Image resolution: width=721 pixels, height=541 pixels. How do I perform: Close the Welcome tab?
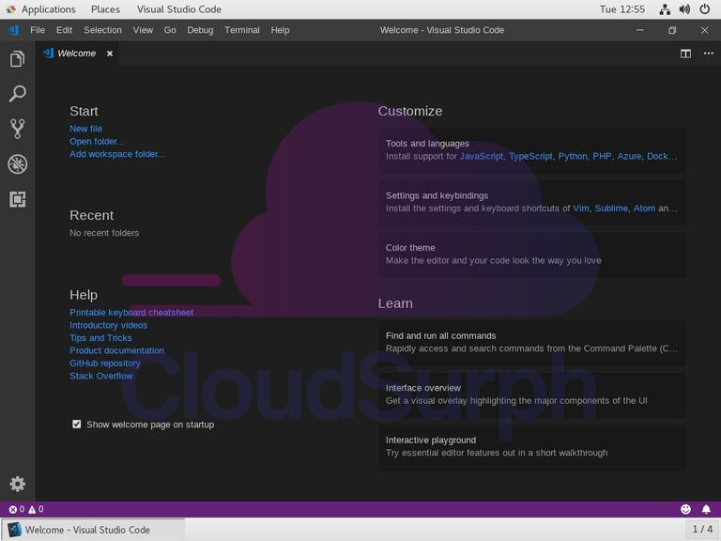pyautogui.click(x=110, y=54)
